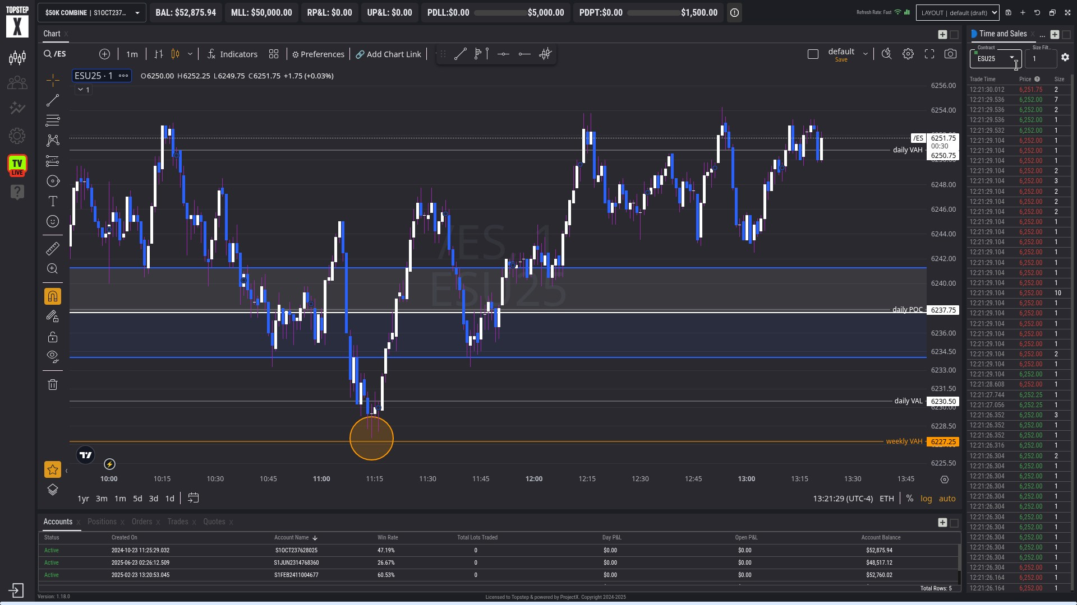Open chart settings gear in toolbar
This screenshot has width=1077, height=605.
tap(908, 54)
